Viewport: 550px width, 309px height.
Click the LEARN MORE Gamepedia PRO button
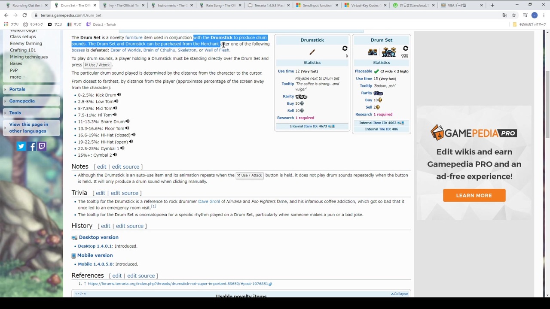pos(474,195)
